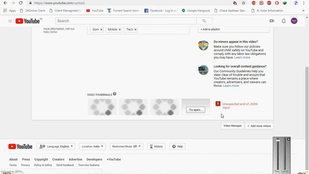The height and width of the screenshot is (174, 309).
Task: Open the 24Online Client bookmark
Action: [32, 11]
